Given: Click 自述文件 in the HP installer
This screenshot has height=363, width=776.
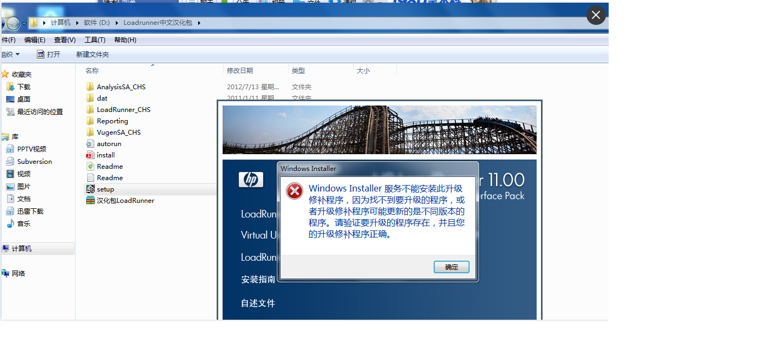Looking at the screenshot, I should point(258,303).
